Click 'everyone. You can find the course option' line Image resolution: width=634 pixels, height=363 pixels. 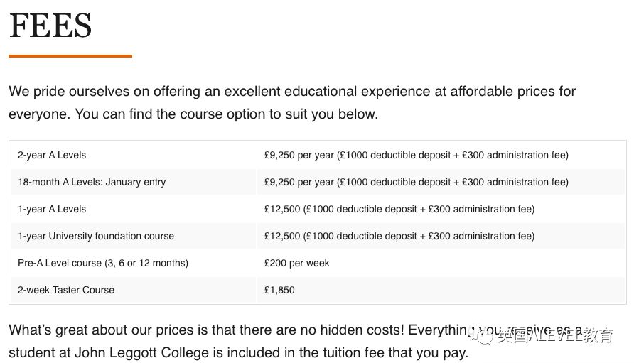coord(193,114)
